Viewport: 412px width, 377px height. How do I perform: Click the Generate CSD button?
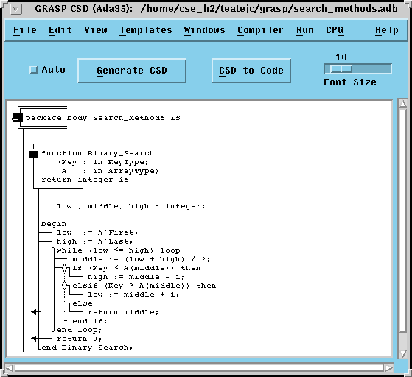132,71
